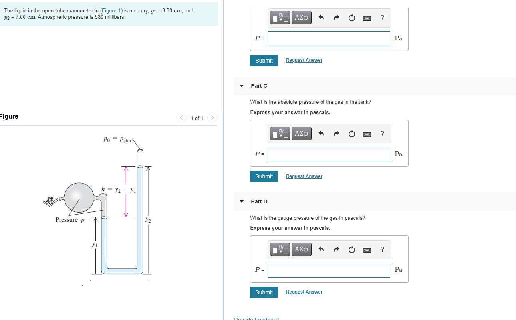Reset the Part C answer field with reset icon
516x320 pixels.
tap(351, 134)
